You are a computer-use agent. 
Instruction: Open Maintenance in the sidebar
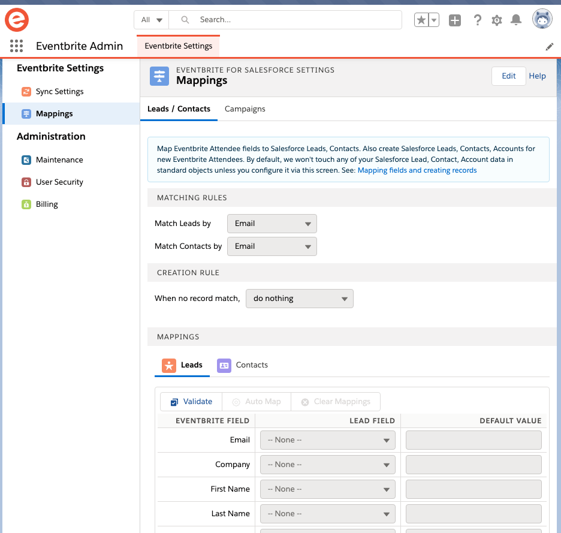tap(71, 160)
